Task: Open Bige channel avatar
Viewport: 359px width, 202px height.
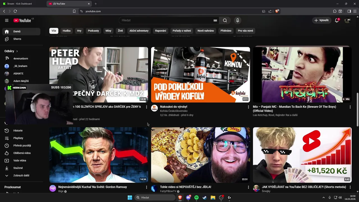Action: (53, 188)
